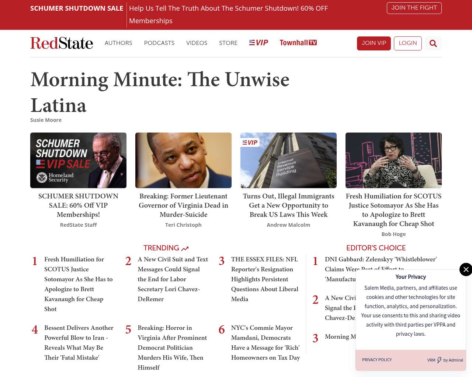472x377 pixels.
Task: Open the Videos navigation link
Action: (x=197, y=43)
